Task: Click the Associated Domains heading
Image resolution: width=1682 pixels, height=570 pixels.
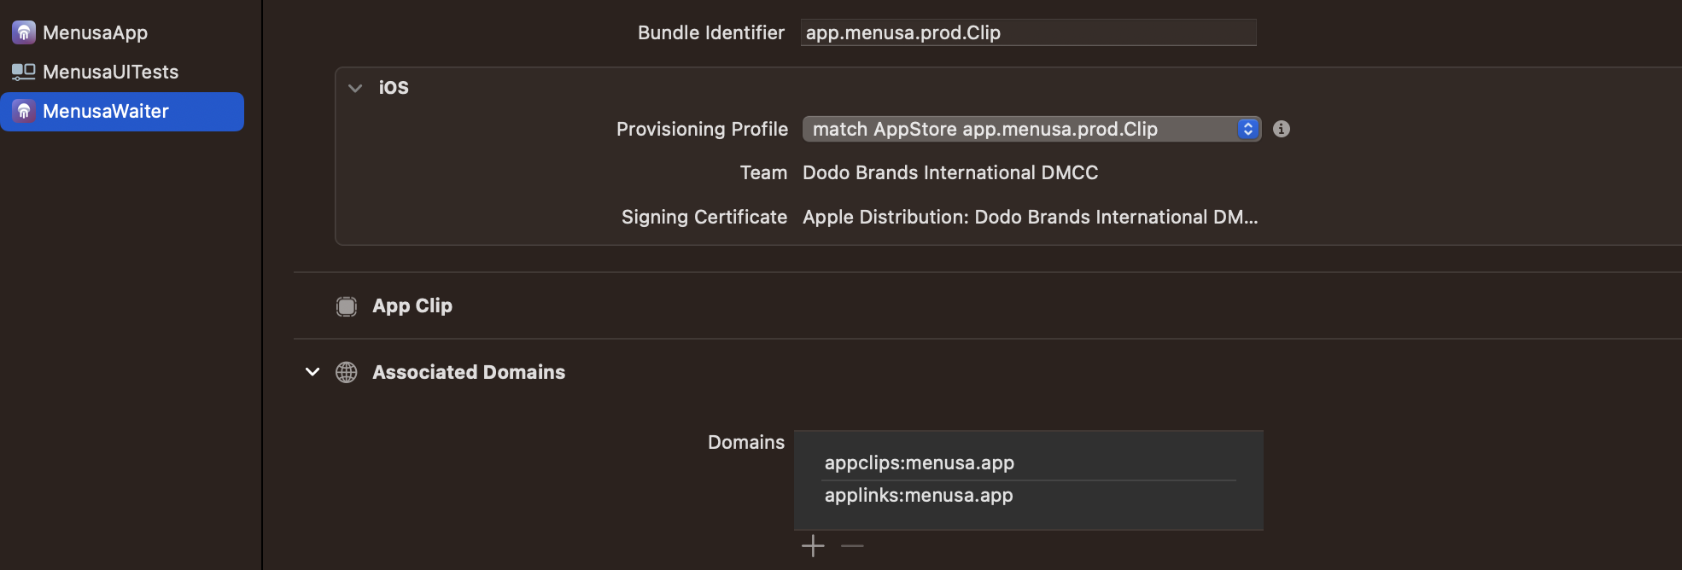Action: tap(469, 372)
